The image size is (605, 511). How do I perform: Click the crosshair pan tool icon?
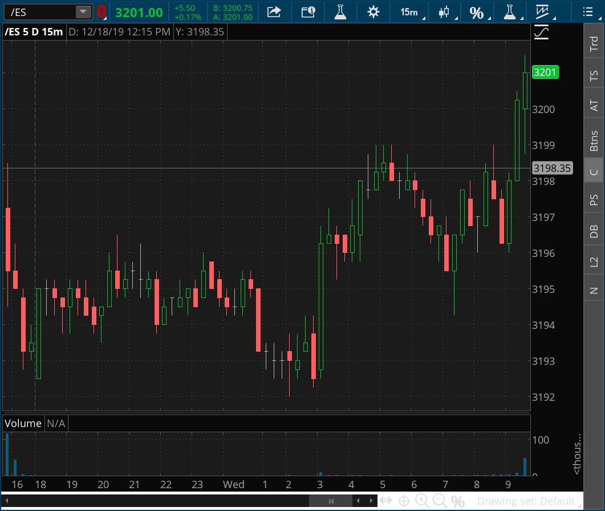[404, 501]
